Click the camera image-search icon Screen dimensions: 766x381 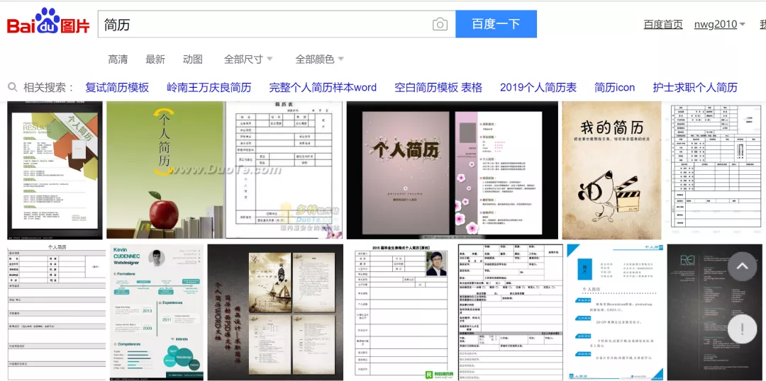(440, 24)
